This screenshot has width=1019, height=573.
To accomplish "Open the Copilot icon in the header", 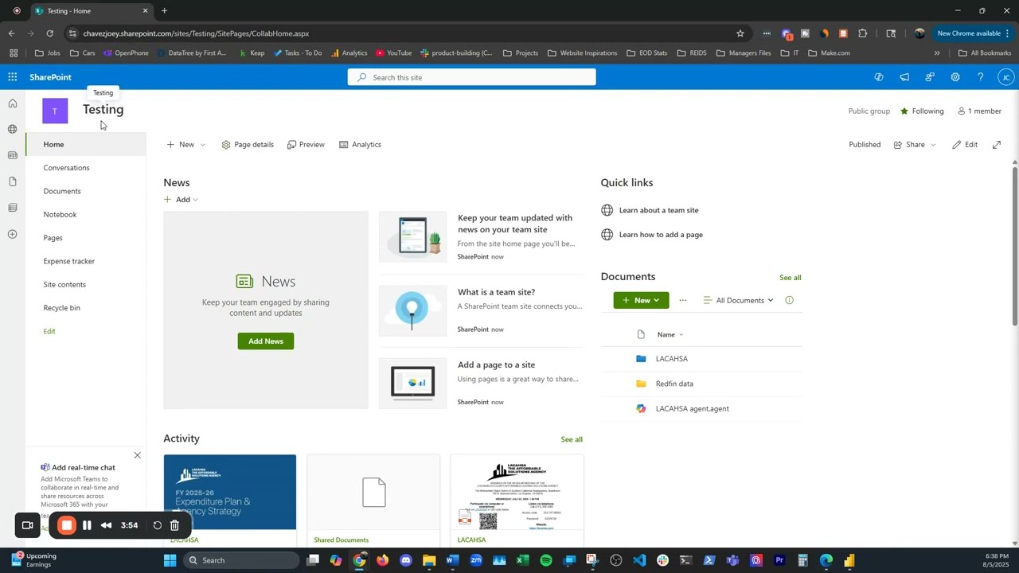I will (x=879, y=77).
